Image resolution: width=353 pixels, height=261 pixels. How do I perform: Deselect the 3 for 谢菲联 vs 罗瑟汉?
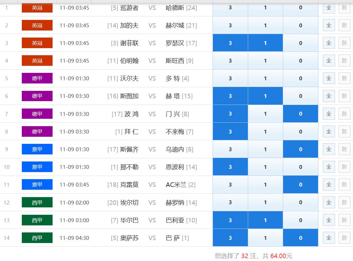(230, 43)
